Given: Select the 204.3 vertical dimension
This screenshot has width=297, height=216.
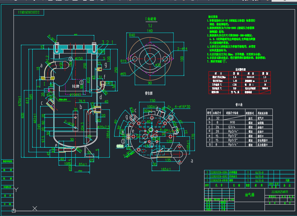Looking at the screenshot, I should tap(82, 127).
